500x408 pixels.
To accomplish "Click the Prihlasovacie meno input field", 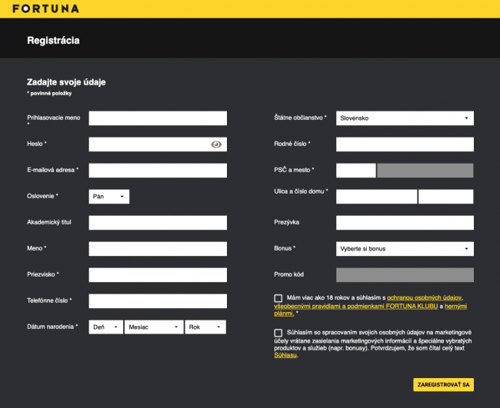I will (x=158, y=118).
